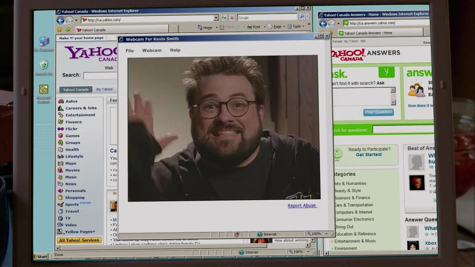
Task: Click address bar in Yahoo! Answers window
Action: (x=386, y=23)
